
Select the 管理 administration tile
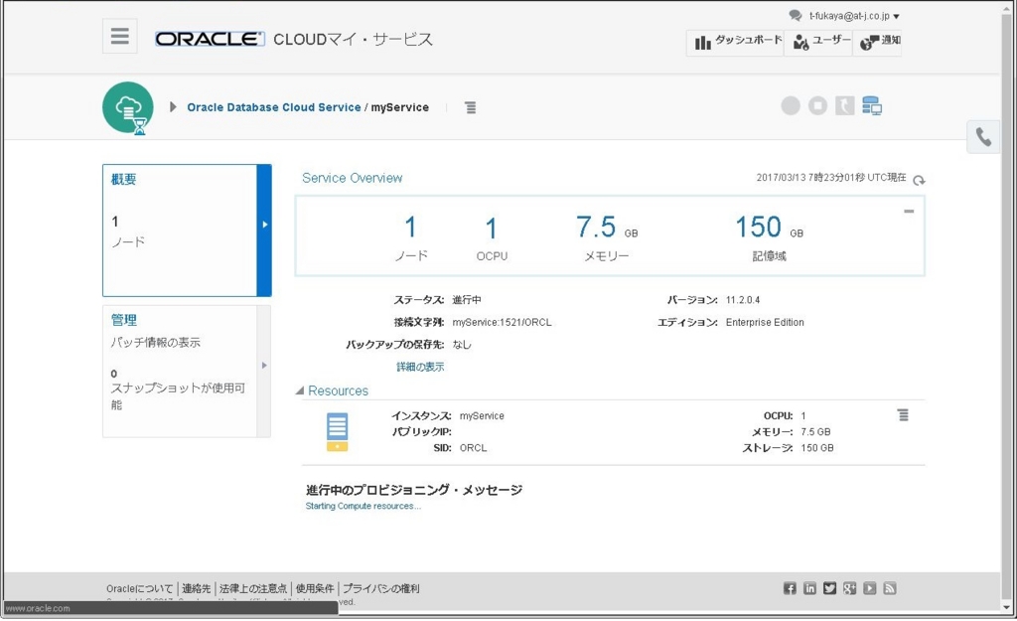click(180, 372)
